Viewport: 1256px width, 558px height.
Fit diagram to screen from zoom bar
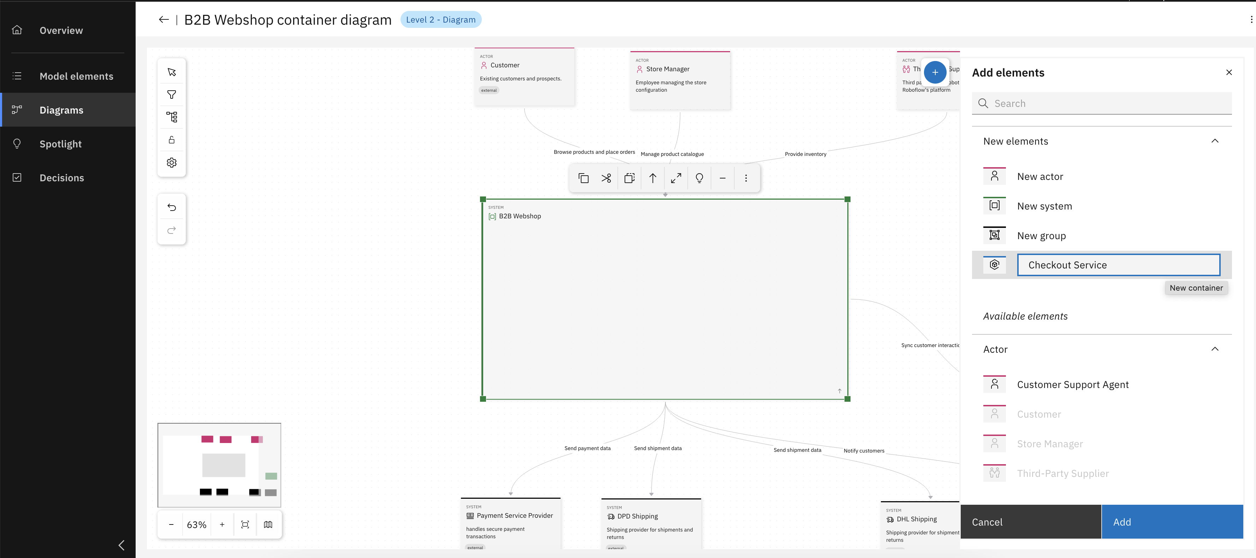click(245, 524)
